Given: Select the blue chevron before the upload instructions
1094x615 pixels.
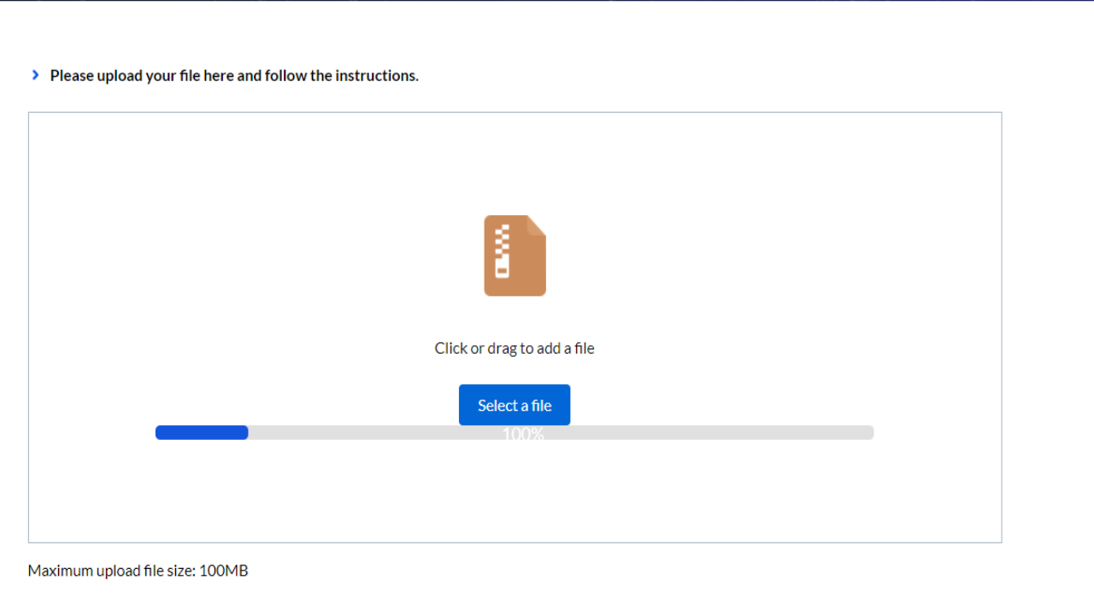Looking at the screenshot, I should point(35,74).
